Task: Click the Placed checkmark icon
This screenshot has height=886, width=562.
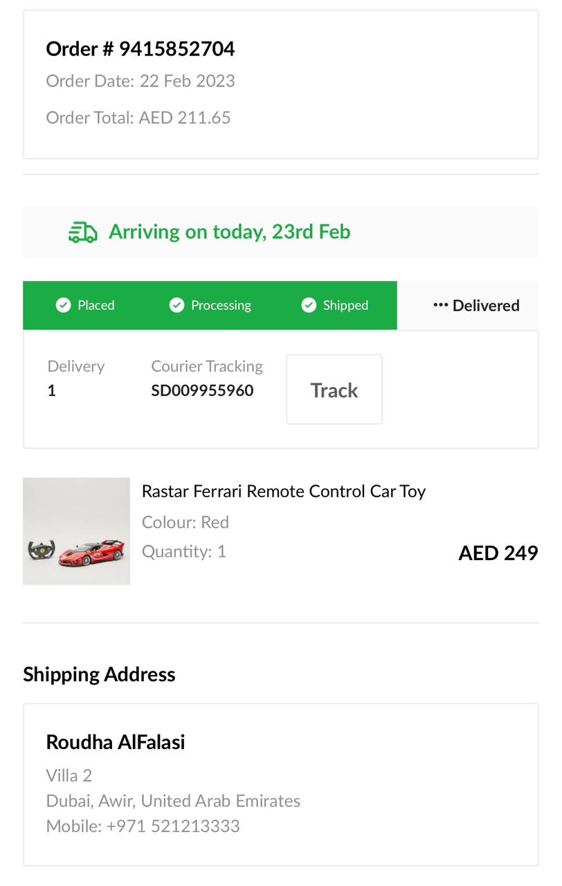Action: (64, 305)
